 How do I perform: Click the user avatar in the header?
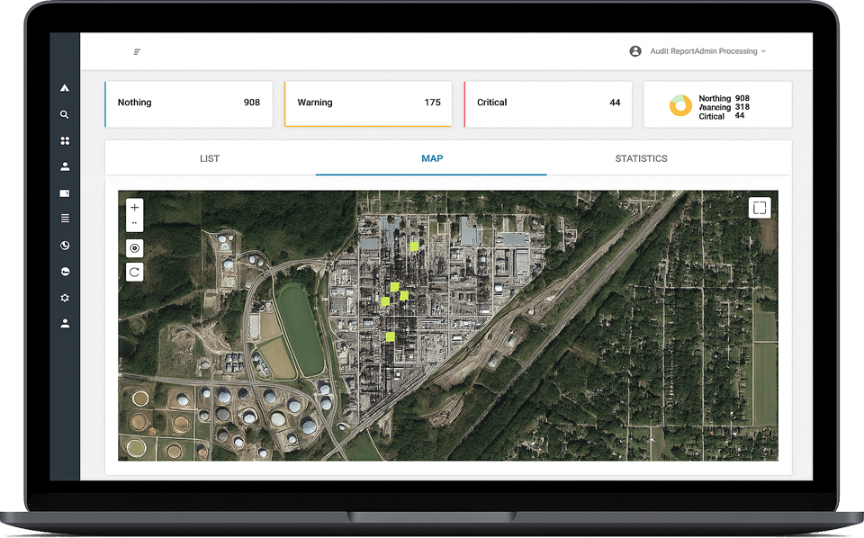(635, 51)
